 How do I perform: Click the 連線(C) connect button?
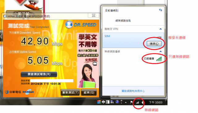[154, 44]
